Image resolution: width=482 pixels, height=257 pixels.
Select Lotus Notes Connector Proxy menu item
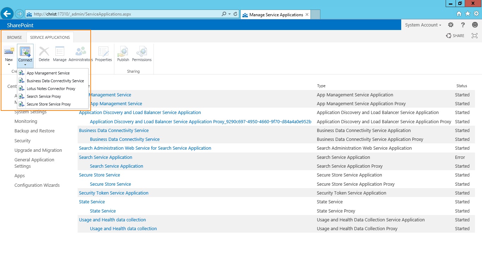(x=51, y=89)
